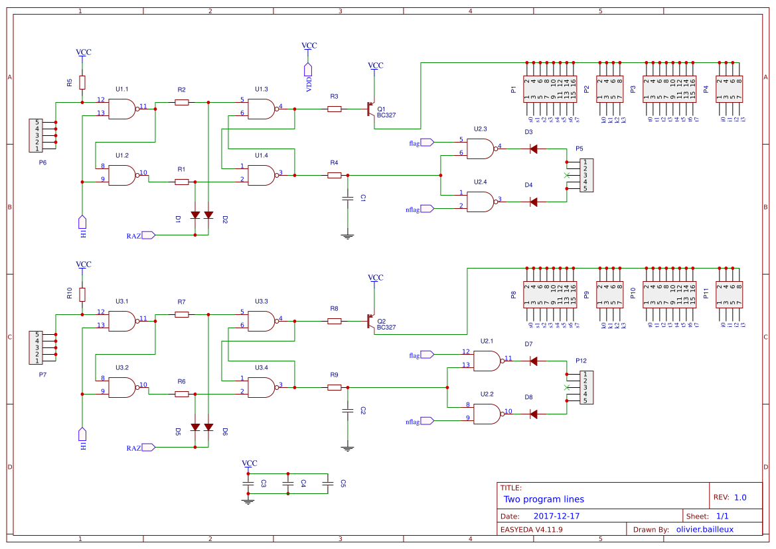Click the VDD power flag near Q1
This screenshot has width=776, height=549.
pyautogui.click(x=307, y=70)
